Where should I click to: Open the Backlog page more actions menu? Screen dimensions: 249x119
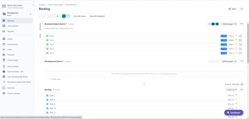pos(242,9)
